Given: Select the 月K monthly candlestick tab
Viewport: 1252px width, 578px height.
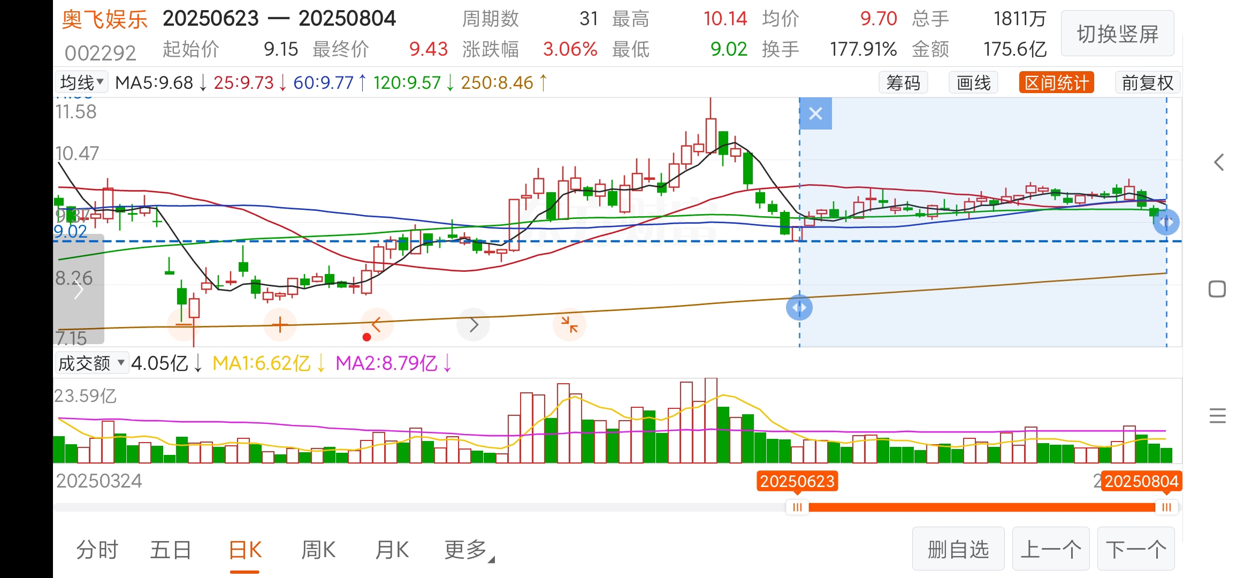Looking at the screenshot, I should coord(392,550).
